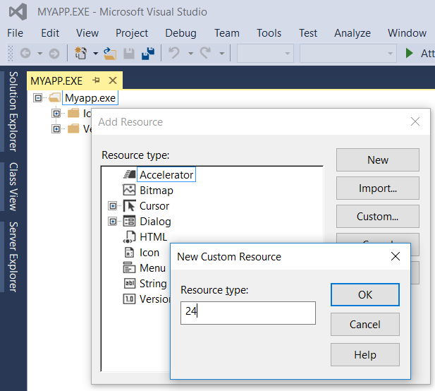Click the Open File toolbar icon
This screenshot has width=435, height=391.
[109, 54]
